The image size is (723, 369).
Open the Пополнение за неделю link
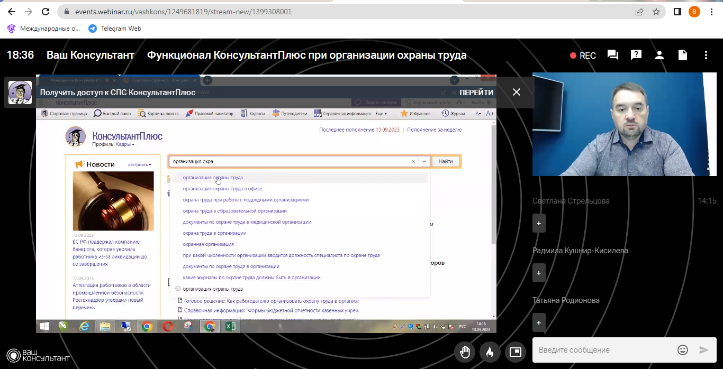point(434,130)
